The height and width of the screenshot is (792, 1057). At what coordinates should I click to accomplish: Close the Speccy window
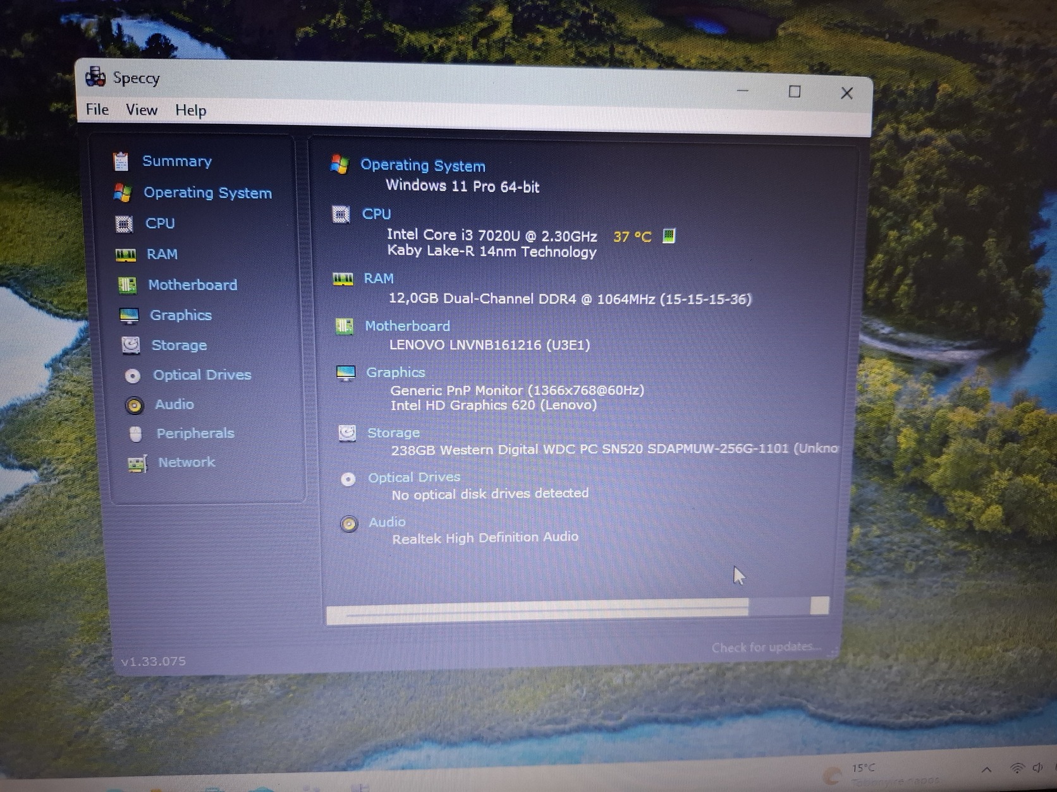[x=847, y=93]
